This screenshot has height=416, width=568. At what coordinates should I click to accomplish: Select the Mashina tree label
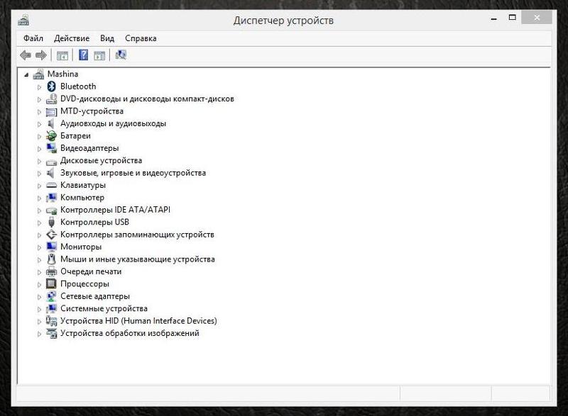click(x=62, y=74)
